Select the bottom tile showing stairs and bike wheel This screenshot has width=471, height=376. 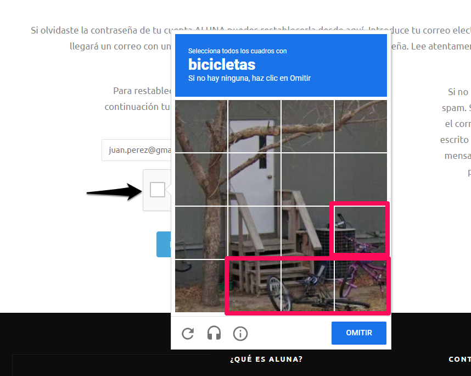254,286
